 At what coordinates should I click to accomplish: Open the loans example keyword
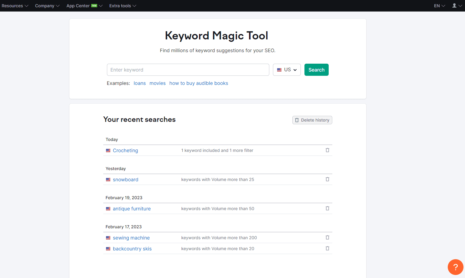click(140, 83)
